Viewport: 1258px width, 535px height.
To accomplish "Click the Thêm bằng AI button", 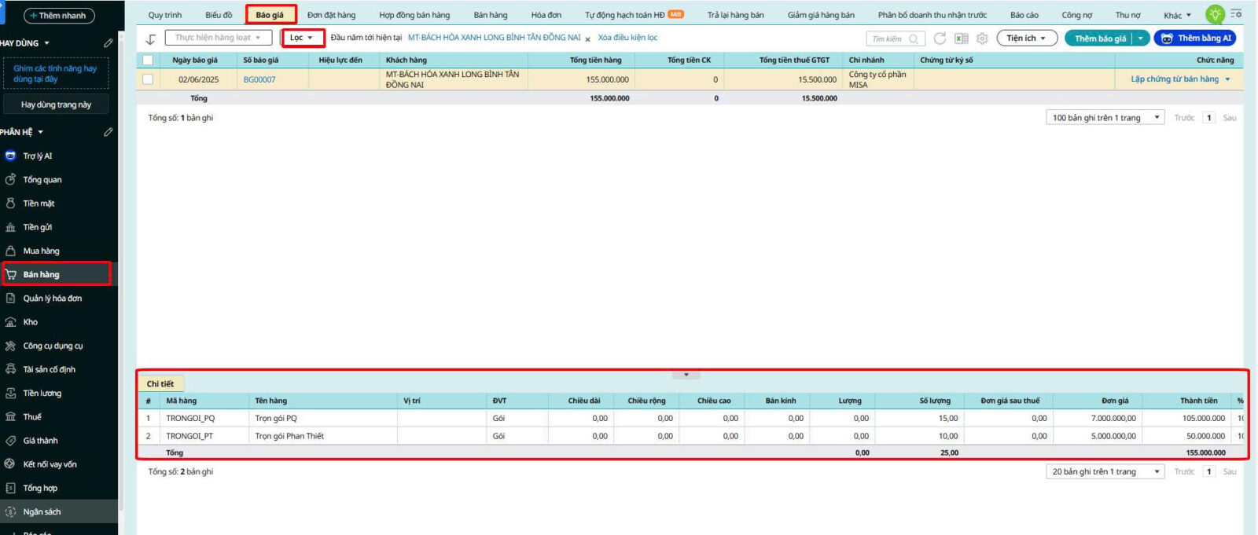I will 1194,38.
